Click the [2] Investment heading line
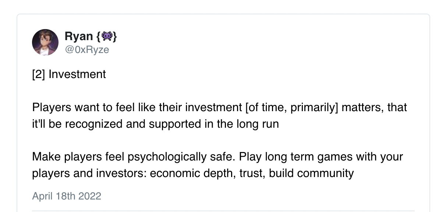The image size is (446, 212). pyautogui.click(x=69, y=74)
